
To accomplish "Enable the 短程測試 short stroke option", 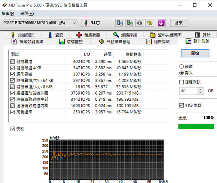I will pyautogui.click(x=182, y=82).
